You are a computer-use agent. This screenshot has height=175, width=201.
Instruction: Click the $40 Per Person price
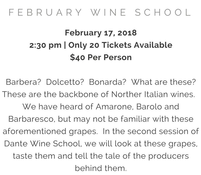pos(101,57)
